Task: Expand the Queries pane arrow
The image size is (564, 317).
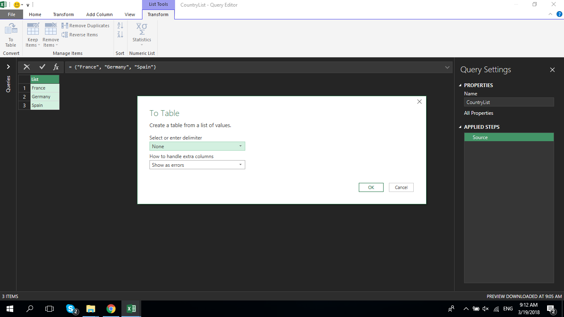Action: pyautogui.click(x=8, y=66)
